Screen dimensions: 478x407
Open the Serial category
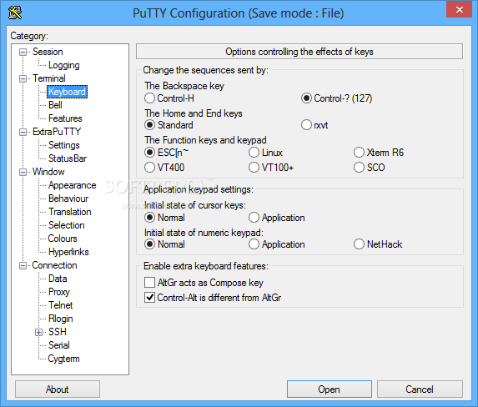(59, 345)
